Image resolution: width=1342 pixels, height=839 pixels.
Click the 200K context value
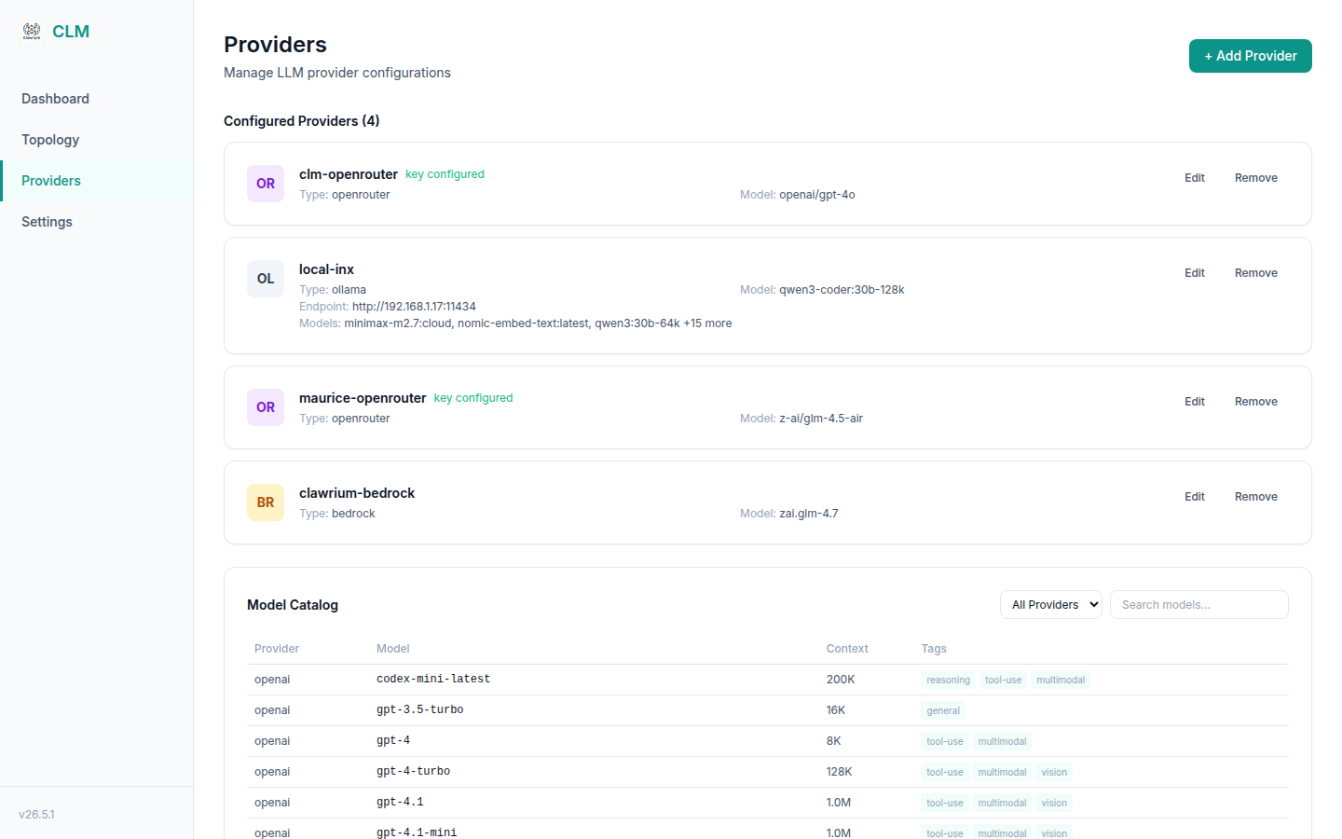(x=841, y=680)
